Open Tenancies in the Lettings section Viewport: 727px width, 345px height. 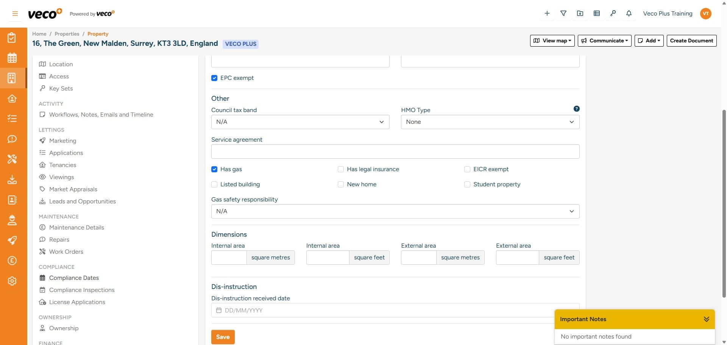pyautogui.click(x=62, y=165)
